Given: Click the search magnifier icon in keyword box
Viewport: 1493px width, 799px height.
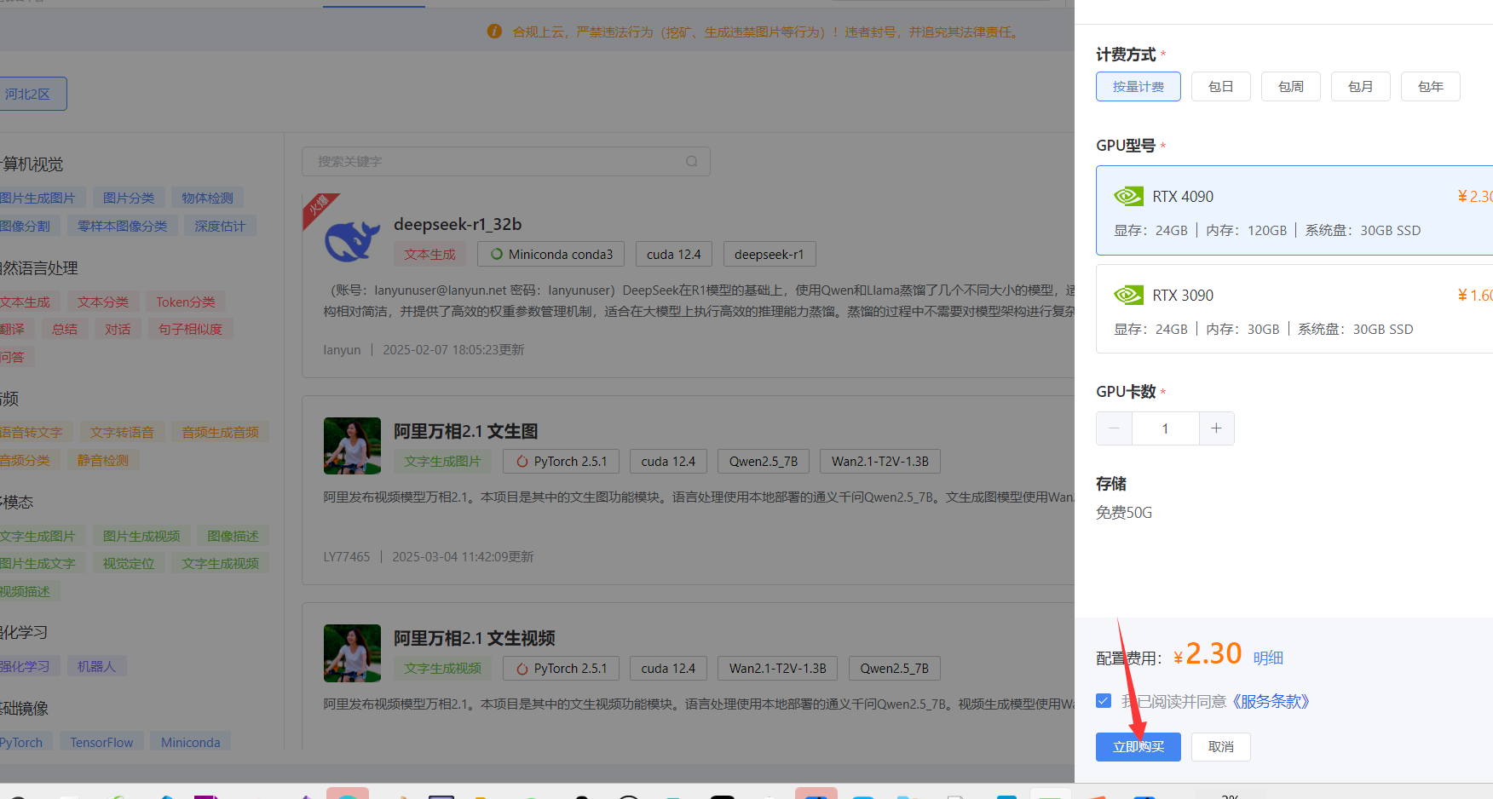Looking at the screenshot, I should (x=692, y=161).
